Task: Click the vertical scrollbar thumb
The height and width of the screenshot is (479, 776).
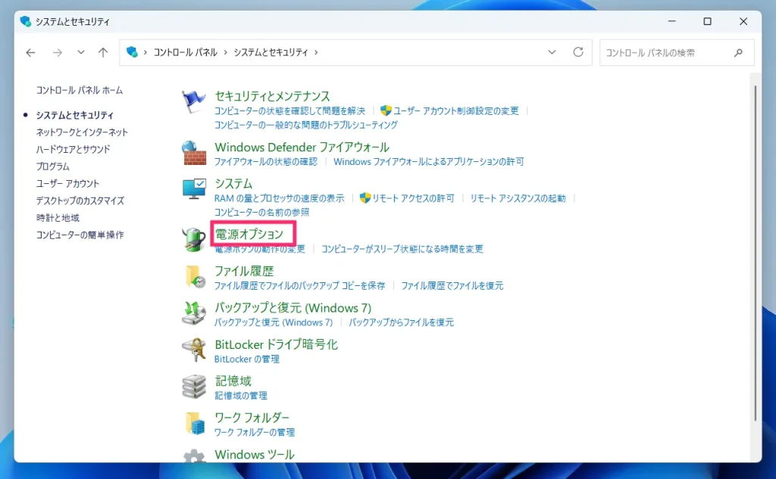Action: (x=756, y=253)
